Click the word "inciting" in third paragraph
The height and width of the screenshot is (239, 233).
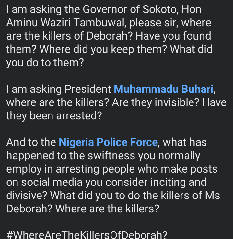pos(168,182)
